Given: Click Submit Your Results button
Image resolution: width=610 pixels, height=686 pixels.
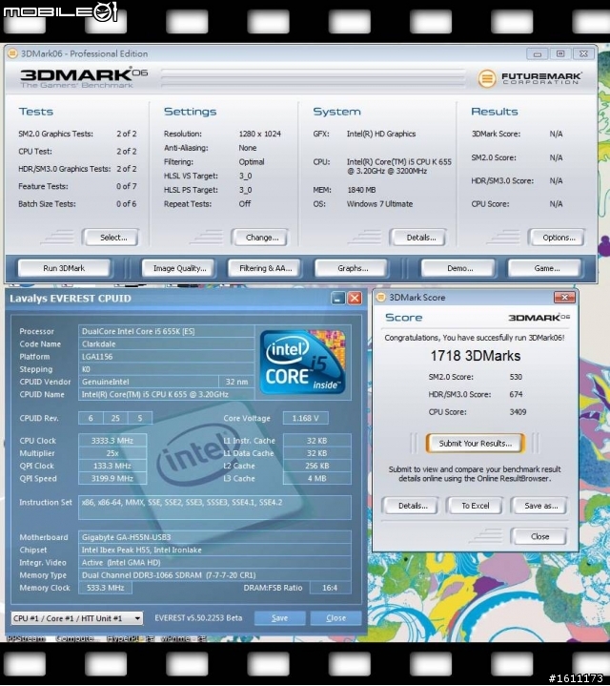Looking at the screenshot, I should 475,444.
